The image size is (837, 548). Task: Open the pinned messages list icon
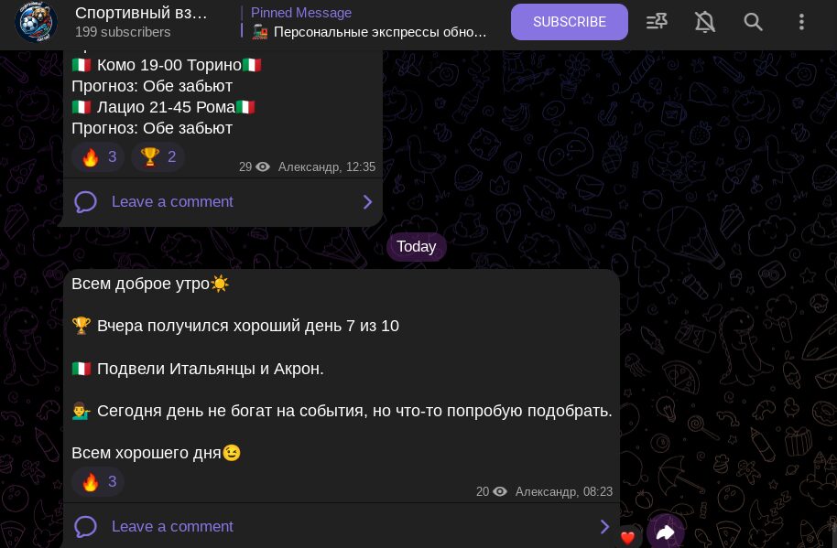point(657,22)
